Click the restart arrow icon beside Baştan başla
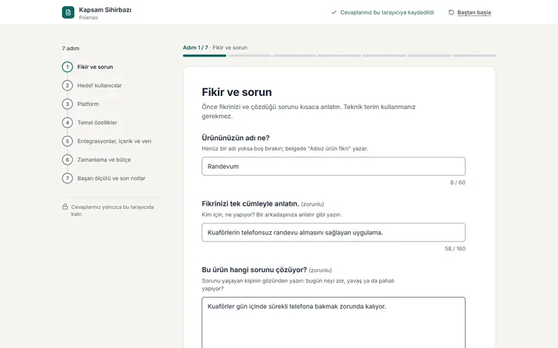Viewport: 558px width, 348px height. coord(451,12)
